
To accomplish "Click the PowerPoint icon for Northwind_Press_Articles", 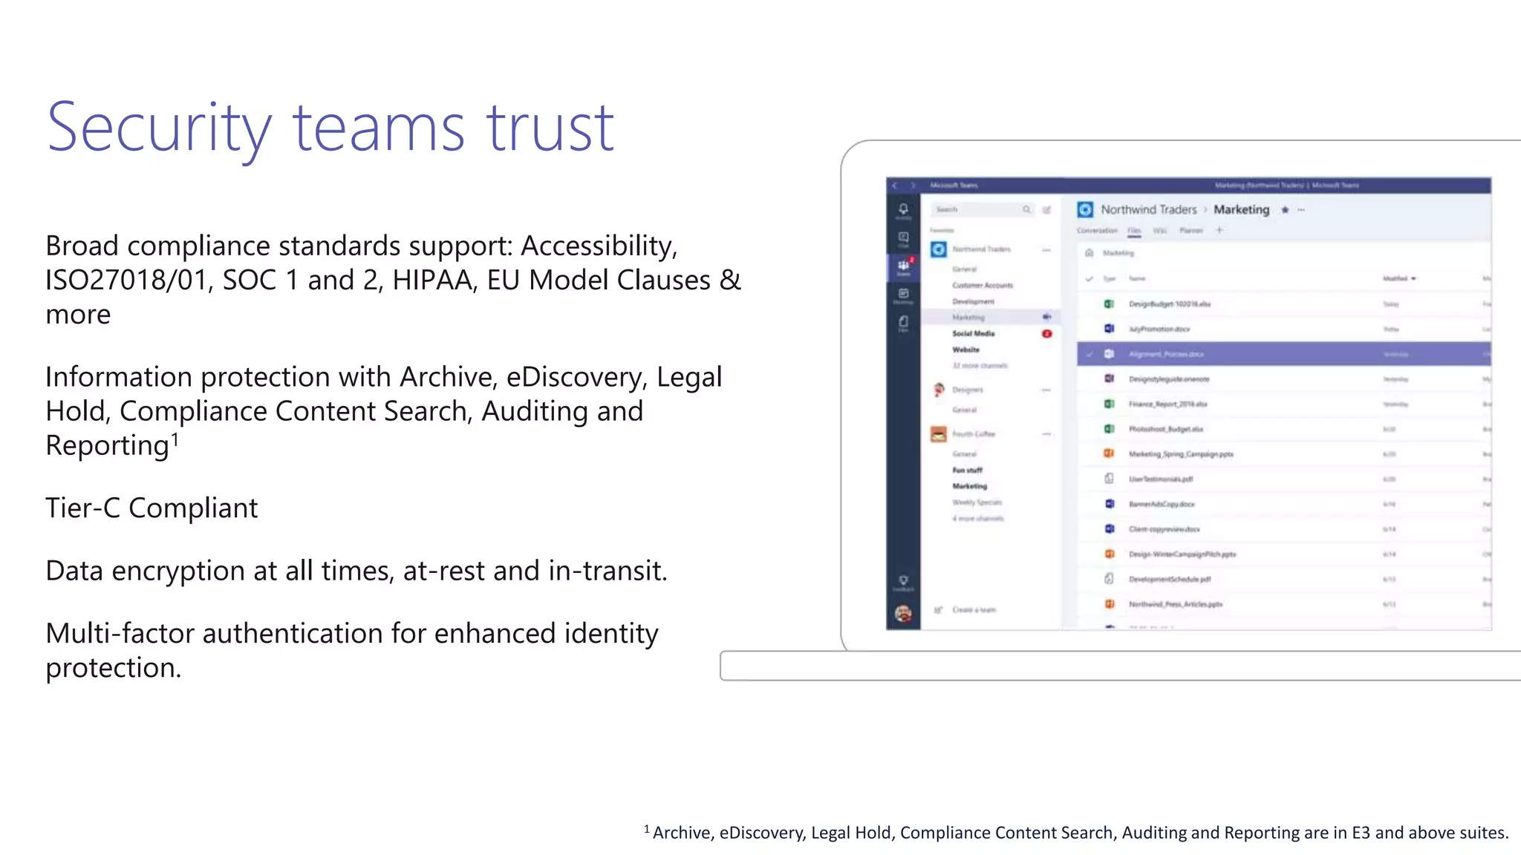I will (x=1109, y=604).
